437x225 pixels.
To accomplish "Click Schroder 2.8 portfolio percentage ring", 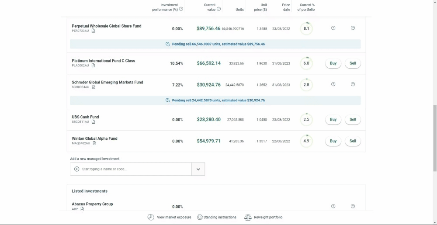I will coord(306,85).
